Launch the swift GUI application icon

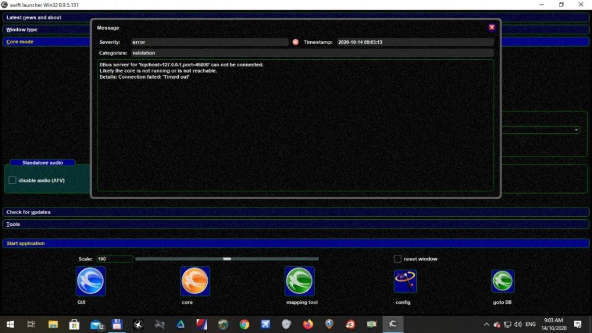pyautogui.click(x=91, y=281)
